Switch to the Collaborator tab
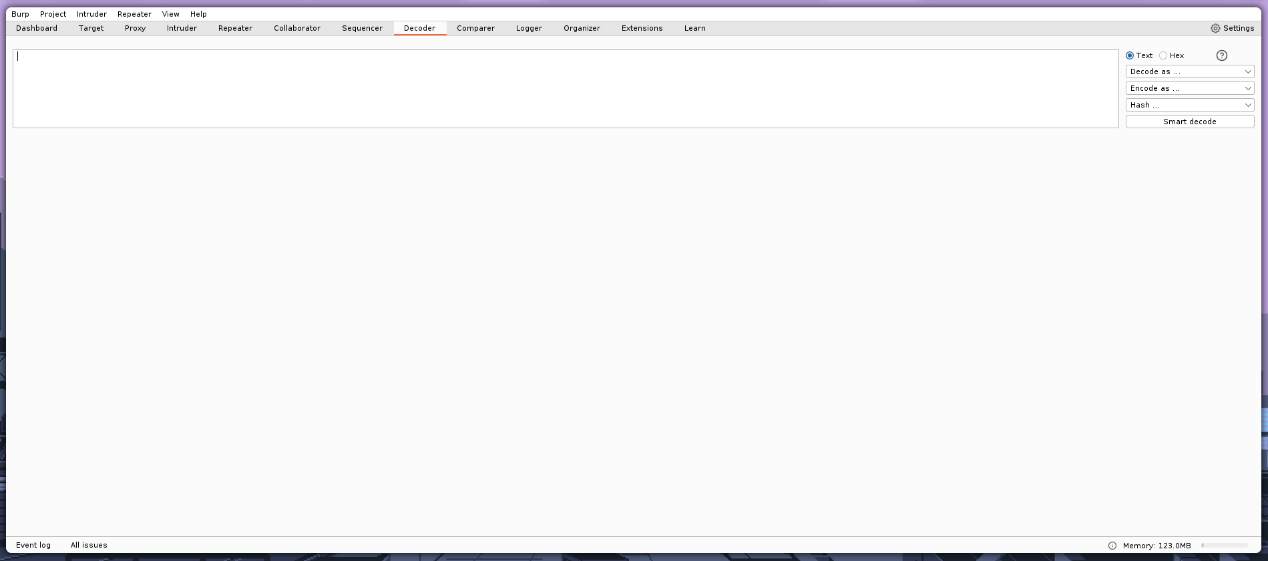1268x561 pixels. 297,28
